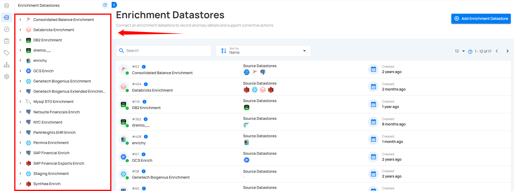The height and width of the screenshot is (191, 514).
Task: Select Netsuite Financials Enrich in tree
Action: click(56, 112)
